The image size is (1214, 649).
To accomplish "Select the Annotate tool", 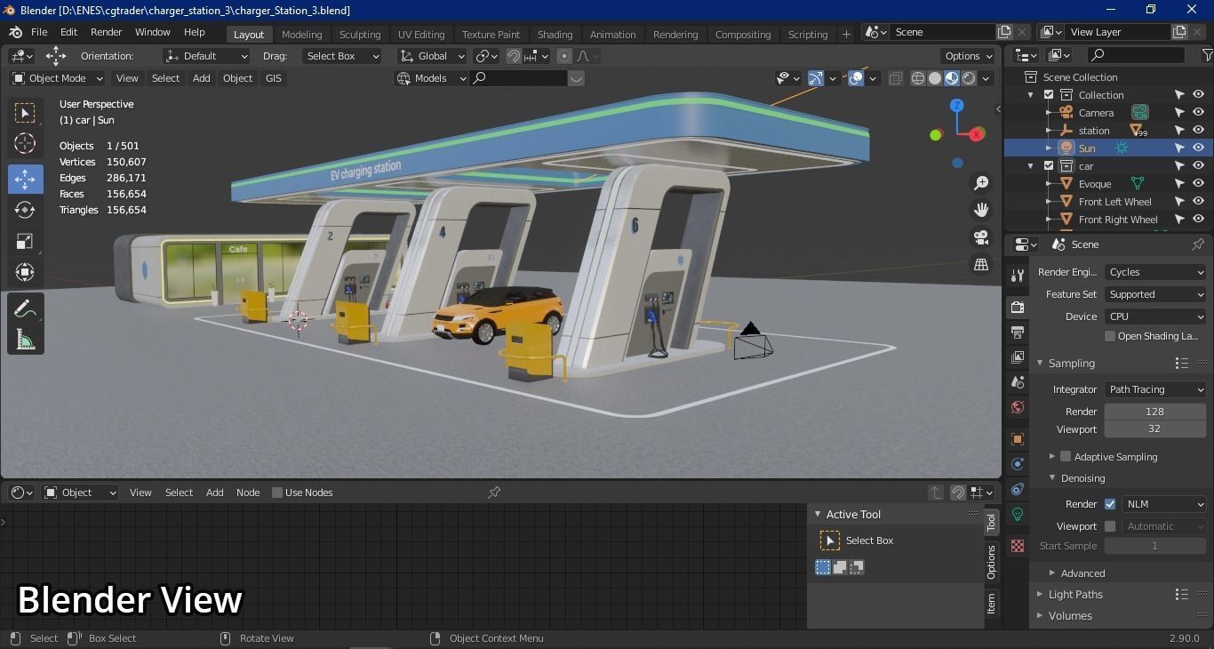I will coord(25,308).
